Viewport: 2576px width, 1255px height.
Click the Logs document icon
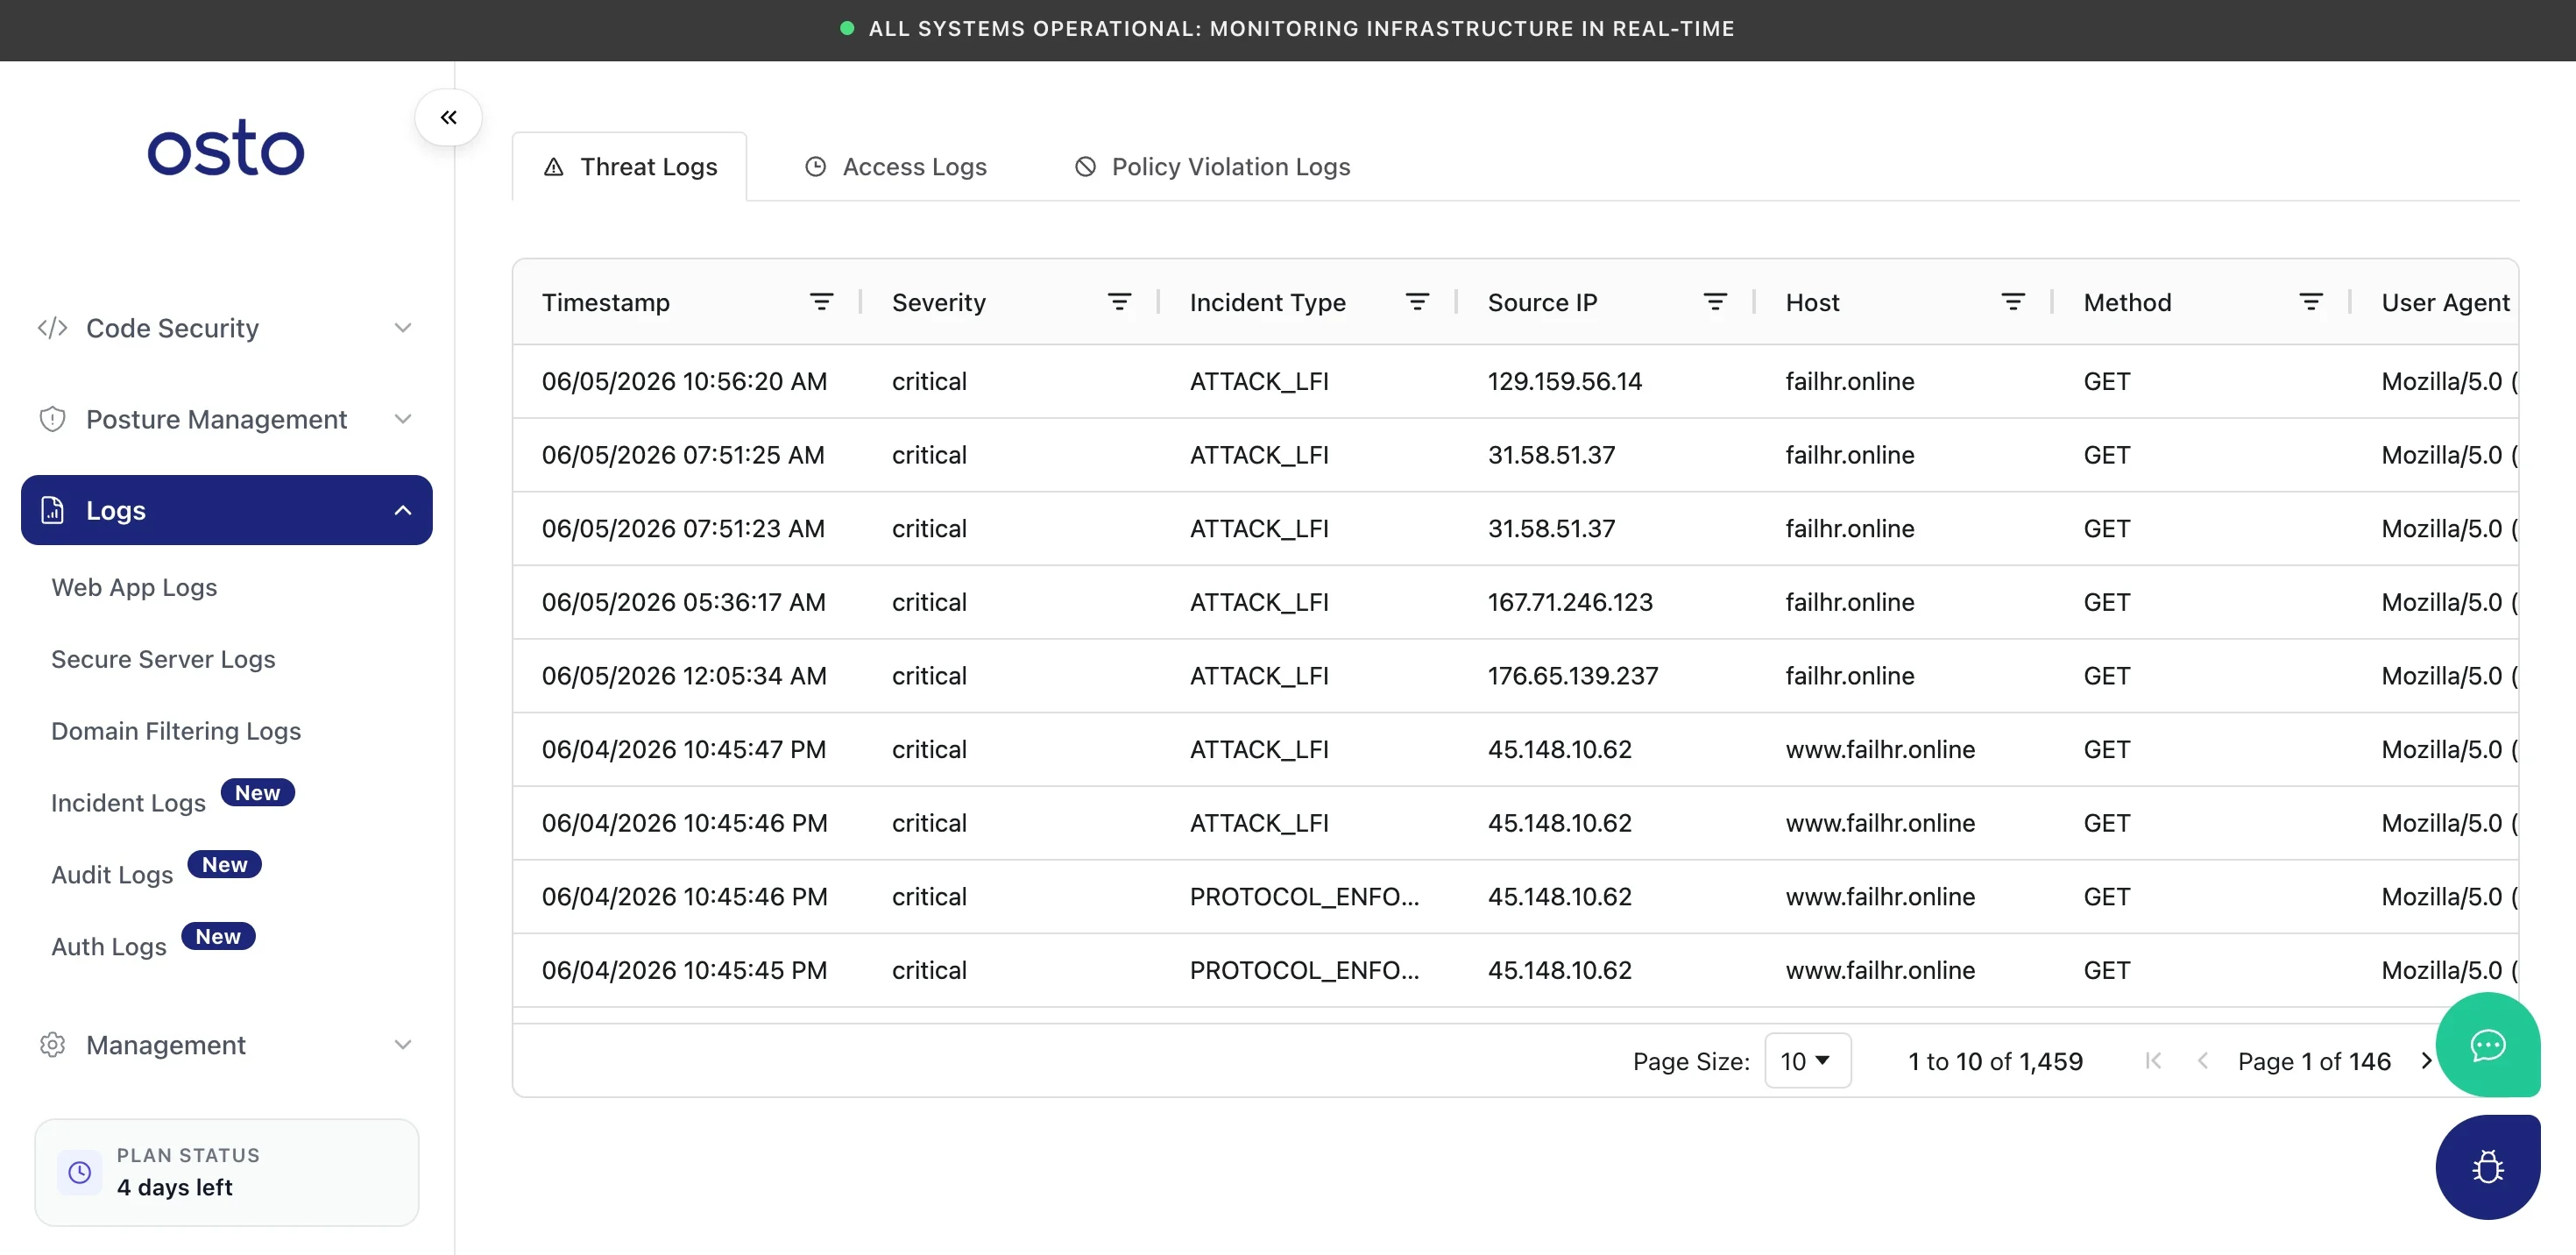tap(52, 510)
